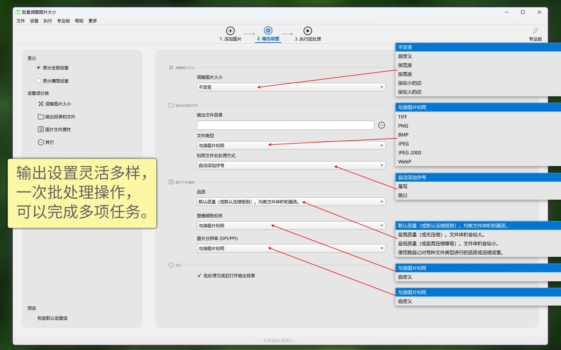Image resolution: width=561 pixels, height=350 pixels.
Task: Click the list icon beside 图片文件属性 category
Action: (x=41, y=129)
